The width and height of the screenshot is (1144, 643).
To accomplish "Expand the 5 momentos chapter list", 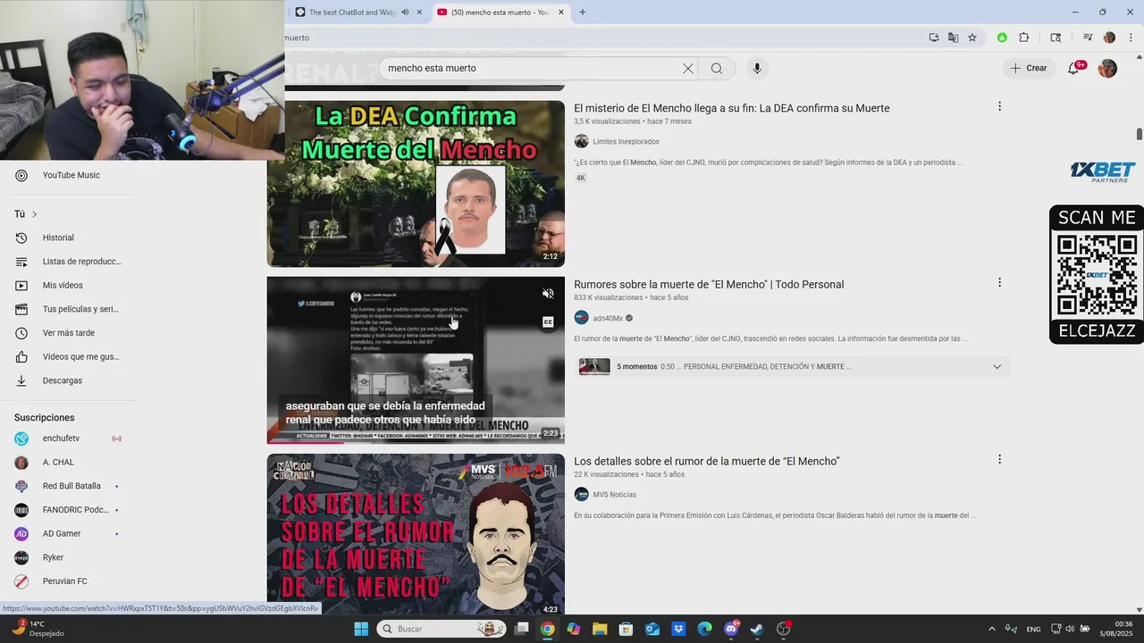I will [x=997, y=366].
